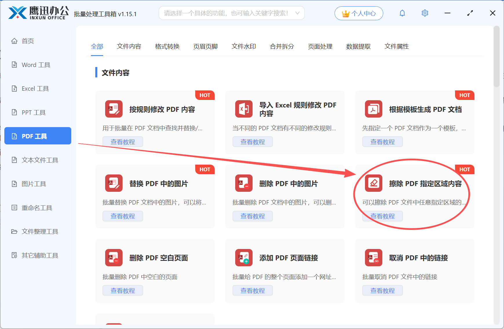Select 删除 PDF 空白页面 title

tap(159, 258)
